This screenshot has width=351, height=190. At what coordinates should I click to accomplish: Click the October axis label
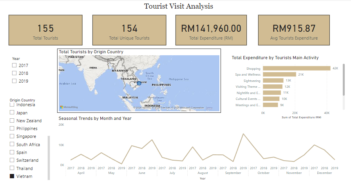point(264,173)
